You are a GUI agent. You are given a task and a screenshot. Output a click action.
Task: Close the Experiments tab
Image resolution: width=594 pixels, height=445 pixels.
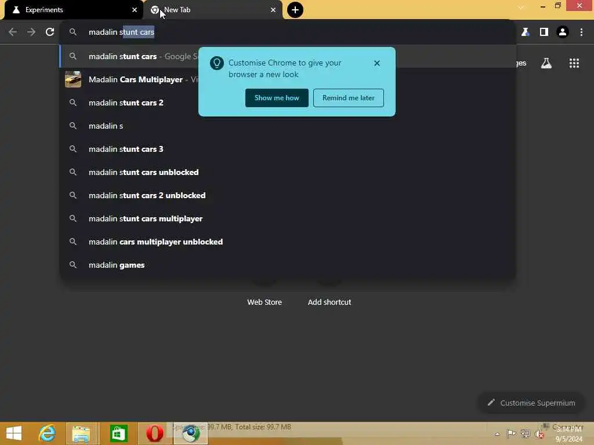[x=135, y=10]
